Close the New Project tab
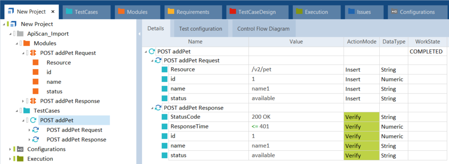 pyautogui.click(x=53, y=12)
